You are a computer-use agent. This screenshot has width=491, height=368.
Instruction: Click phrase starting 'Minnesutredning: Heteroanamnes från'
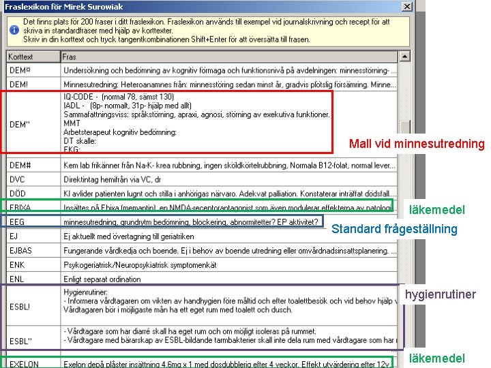pos(229,85)
